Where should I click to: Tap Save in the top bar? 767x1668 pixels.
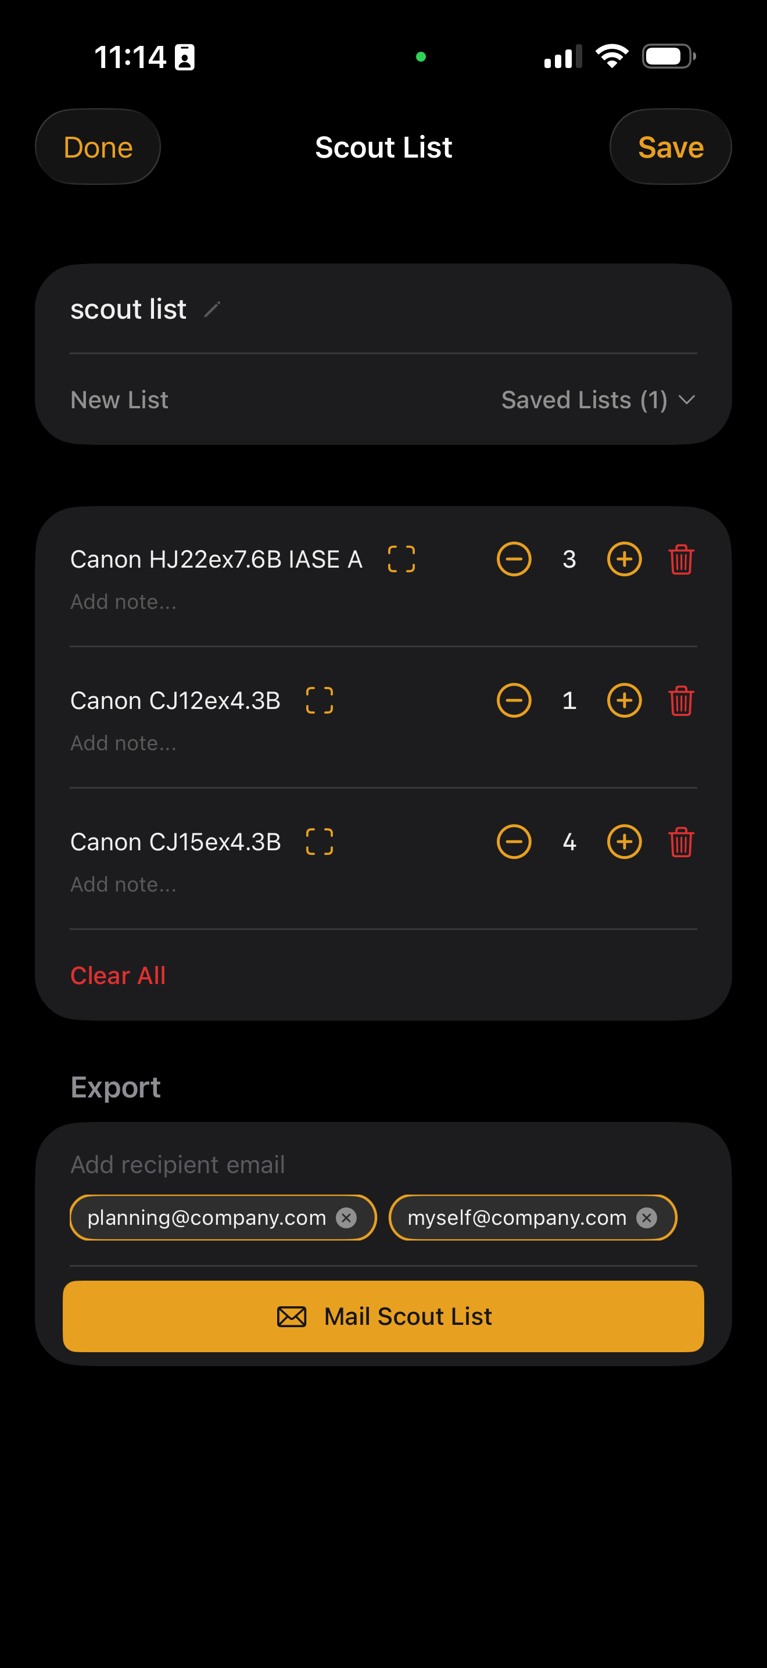(x=671, y=147)
